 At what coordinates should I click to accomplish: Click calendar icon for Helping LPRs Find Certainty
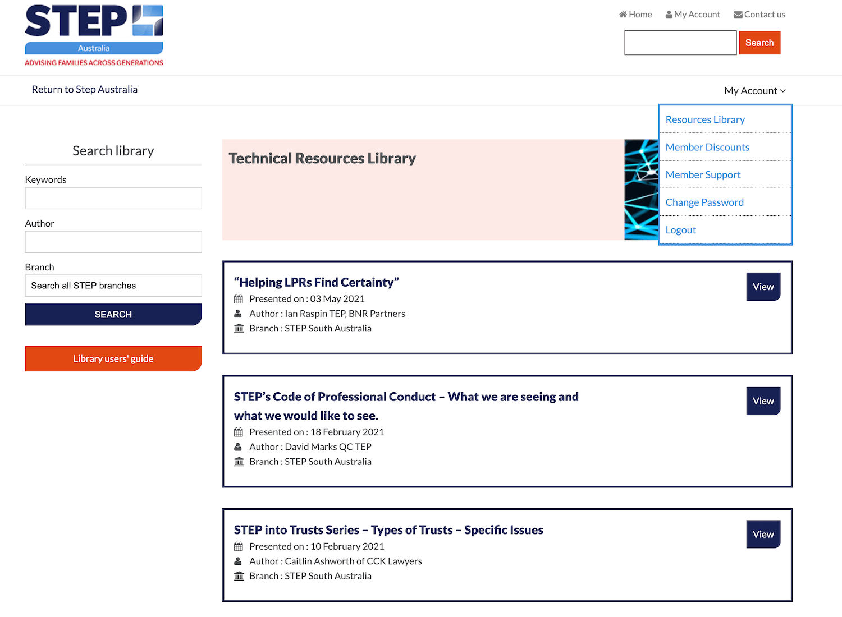239,299
